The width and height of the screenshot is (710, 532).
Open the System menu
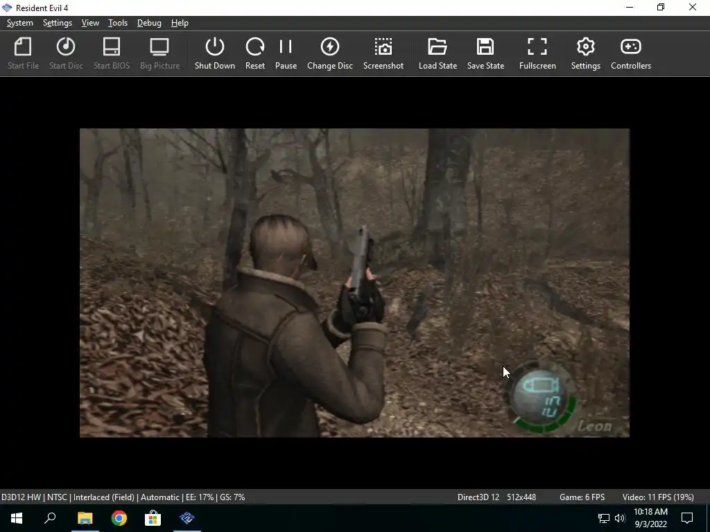(20, 23)
